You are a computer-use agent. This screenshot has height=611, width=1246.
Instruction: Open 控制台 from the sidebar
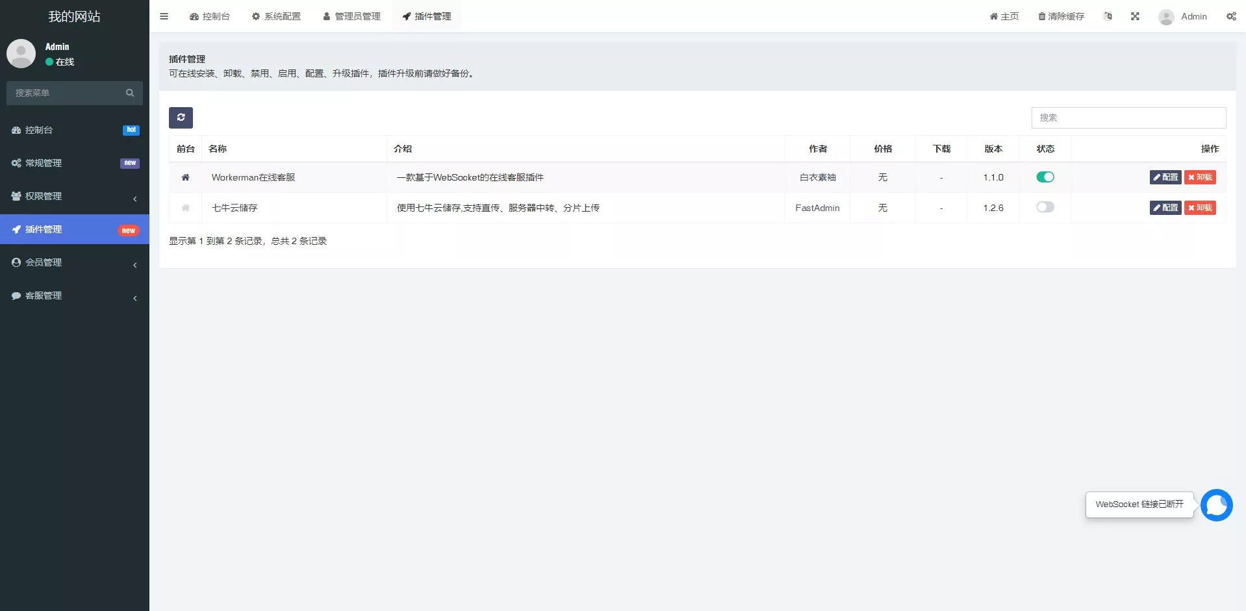pyautogui.click(x=39, y=130)
